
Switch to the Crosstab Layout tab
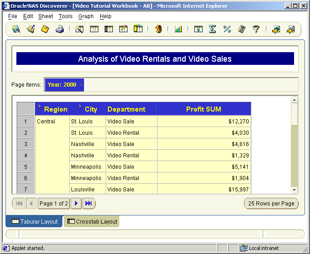pyautogui.click(x=92, y=221)
